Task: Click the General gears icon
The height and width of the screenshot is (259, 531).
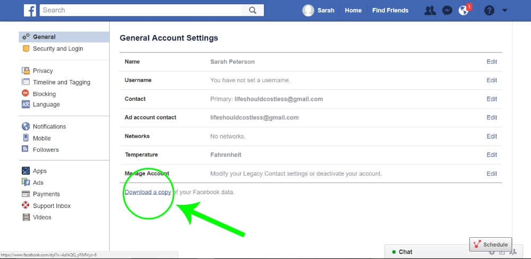Action: (x=25, y=37)
